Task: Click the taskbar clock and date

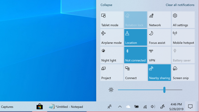Action: (x=176, y=107)
